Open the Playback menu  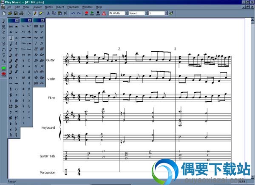(x=73, y=7)
